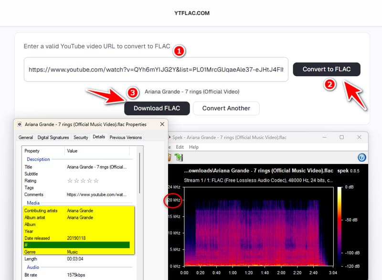Click the Spek save spectrogram toolbar icon
The height and width of the screenshot is (280, 382).
(x=179, y=157)
